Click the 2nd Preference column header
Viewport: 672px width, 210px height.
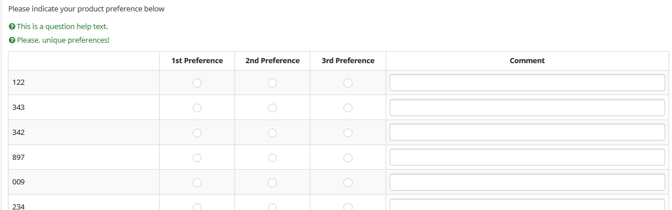pos(272,61)
